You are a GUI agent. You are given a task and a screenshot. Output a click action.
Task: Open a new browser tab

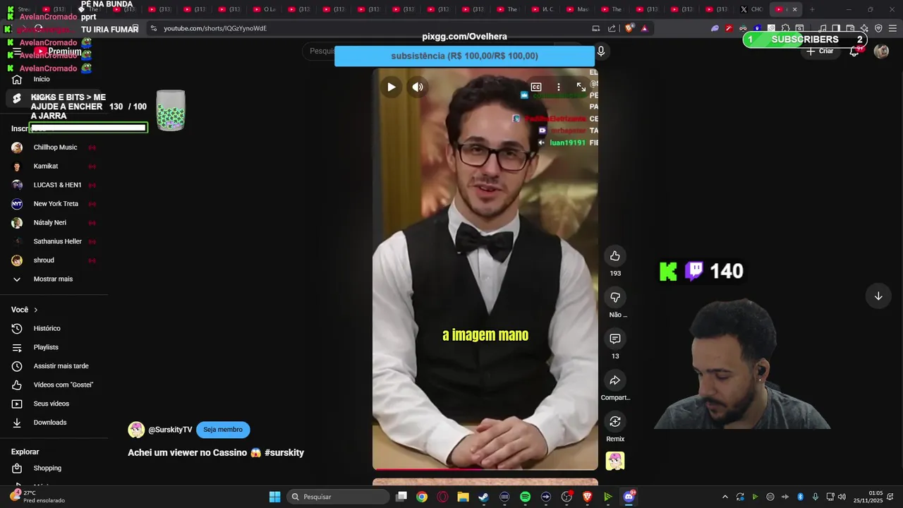(812, 9)
